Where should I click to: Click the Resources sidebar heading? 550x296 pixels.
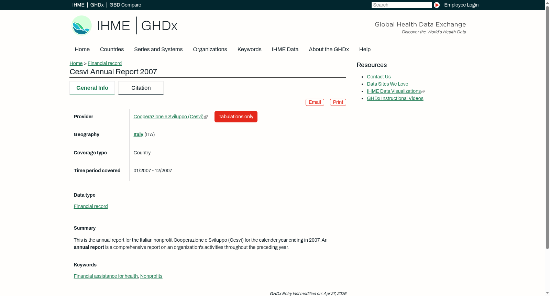point(372,65)
